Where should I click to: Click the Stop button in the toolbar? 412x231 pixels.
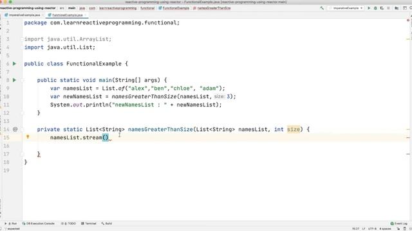click(388, 8)
